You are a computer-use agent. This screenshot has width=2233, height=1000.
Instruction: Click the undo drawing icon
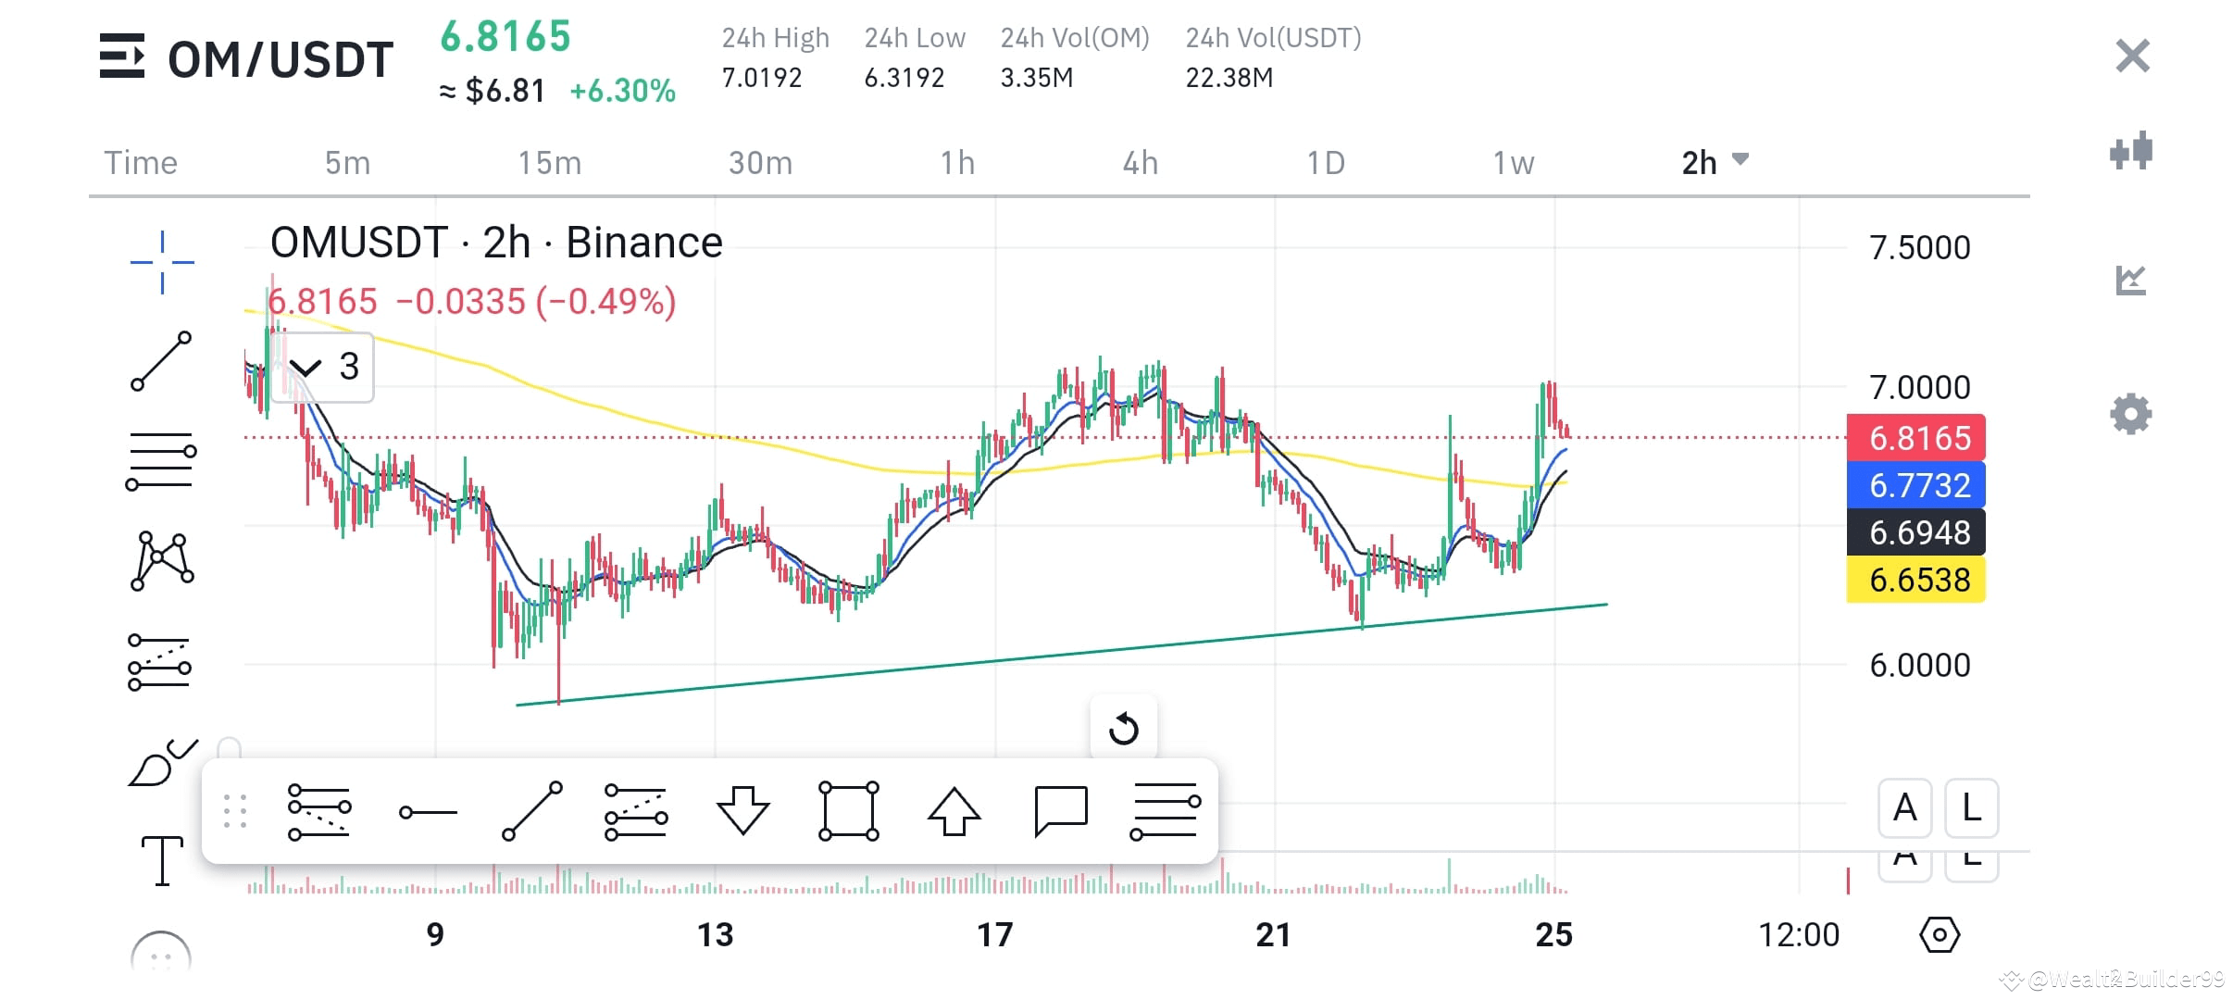point(1124,729)
